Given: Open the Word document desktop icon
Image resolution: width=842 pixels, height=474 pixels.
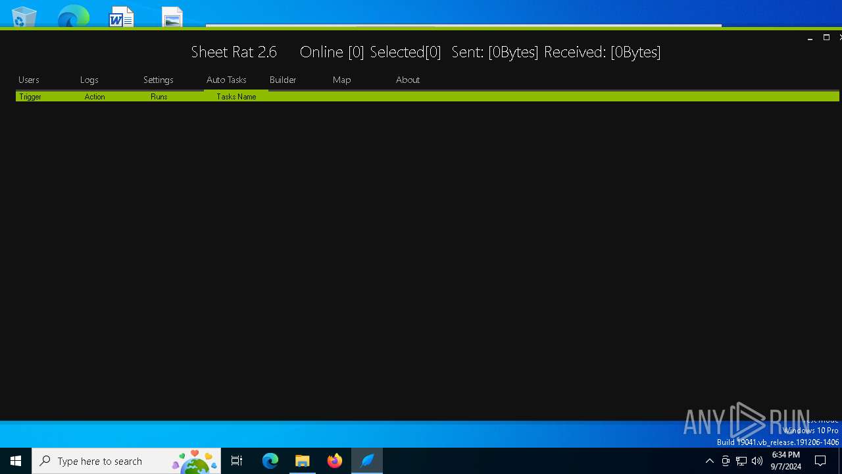Looking at the screenshot, I should [x=122, y=16].
